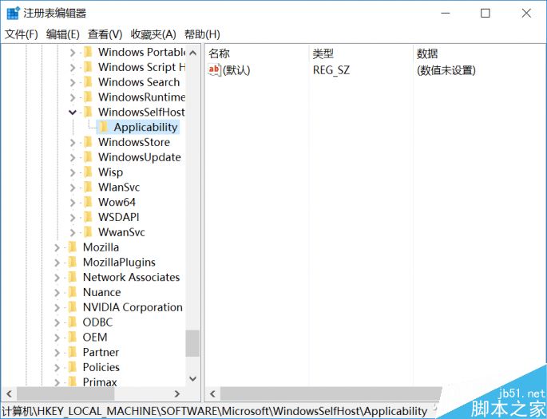Open the 查看(V) menu
The width and height of the screenshot is (547, 419).
tap(105, 34)
